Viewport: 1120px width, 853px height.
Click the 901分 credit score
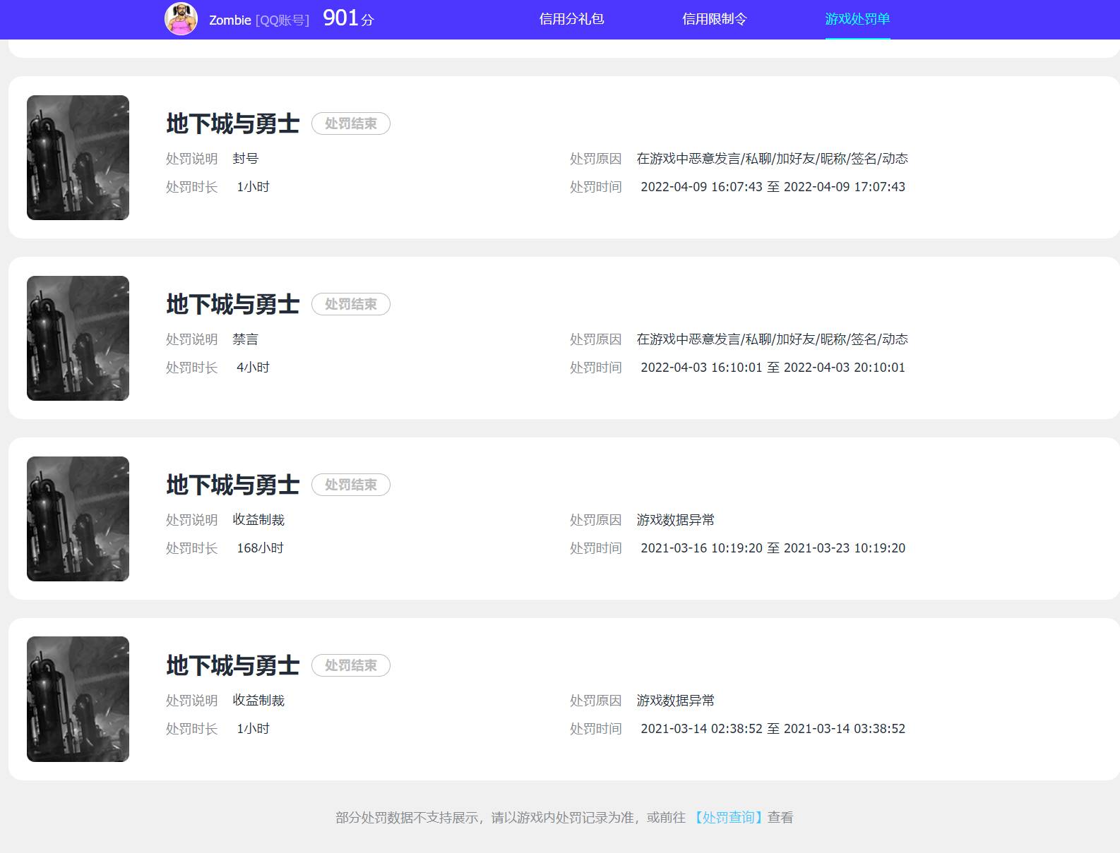point(348,18)
